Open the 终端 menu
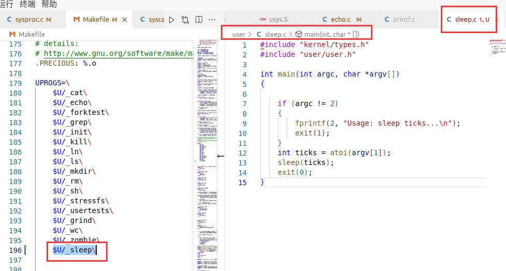The height and width of the screenshot is (271, 506). [26, 4]
